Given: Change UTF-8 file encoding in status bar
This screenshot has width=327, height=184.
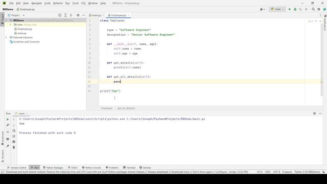Looking at the screenshot, I should tap(276, 172).
